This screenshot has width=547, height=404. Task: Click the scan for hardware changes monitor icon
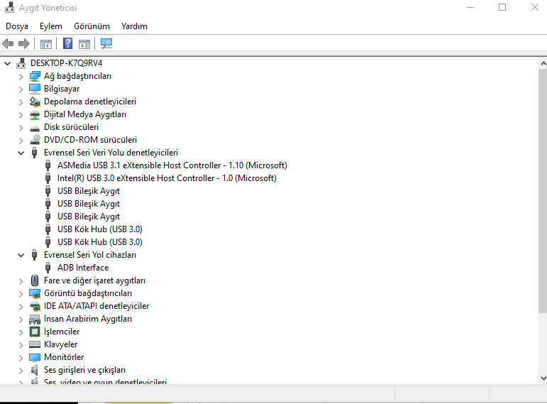pyautogui.click(x=106, y=44)
